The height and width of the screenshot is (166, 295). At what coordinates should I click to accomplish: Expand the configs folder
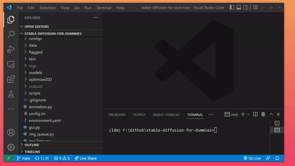60,38
